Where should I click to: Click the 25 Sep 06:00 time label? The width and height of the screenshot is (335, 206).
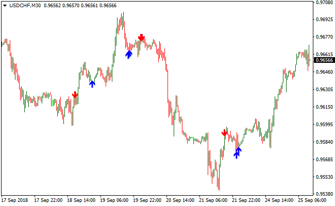(x=312, y=200)
